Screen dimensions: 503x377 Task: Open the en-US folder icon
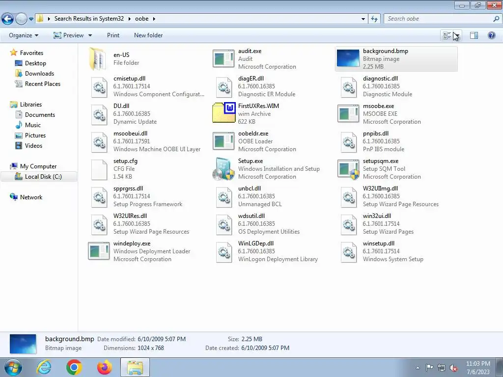(98, 59)
